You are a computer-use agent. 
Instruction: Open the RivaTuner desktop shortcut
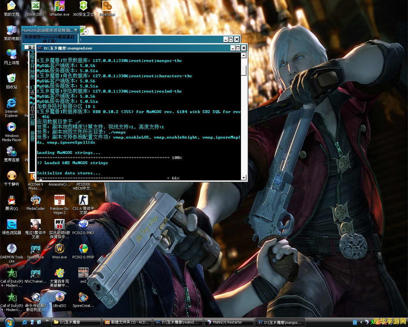click(x=107, y=8)
